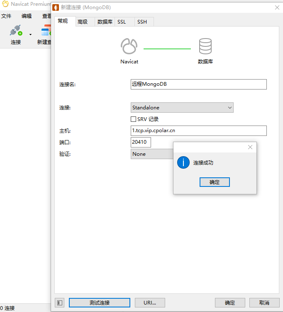Open the 验证 None authentication dropdown
Screen dimensions: 283x312
click(152, 154)
